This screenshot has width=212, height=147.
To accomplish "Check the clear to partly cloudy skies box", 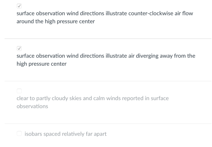I will [19, 91].
